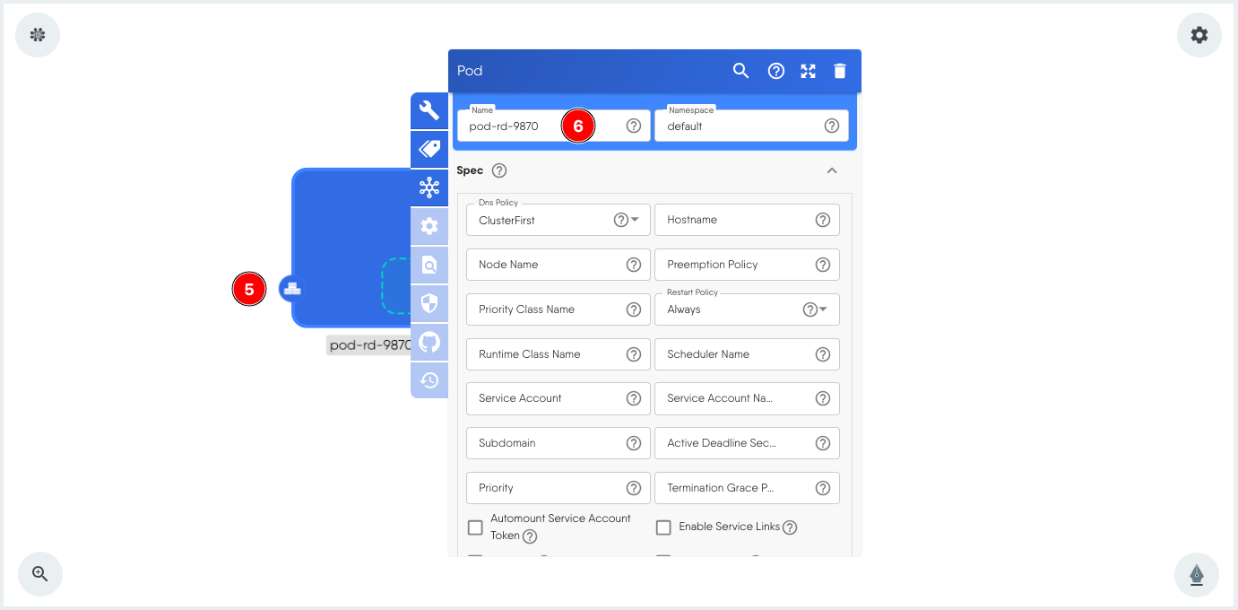1238x610 pixels.
Task: Click the fullscreen expand icon in Pod header
Action: [x=808, y=71]
